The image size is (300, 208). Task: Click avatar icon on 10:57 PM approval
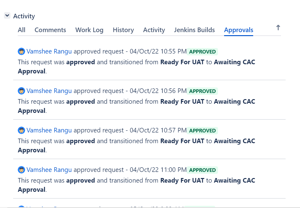pyautogui.click(x=21, y=130)
